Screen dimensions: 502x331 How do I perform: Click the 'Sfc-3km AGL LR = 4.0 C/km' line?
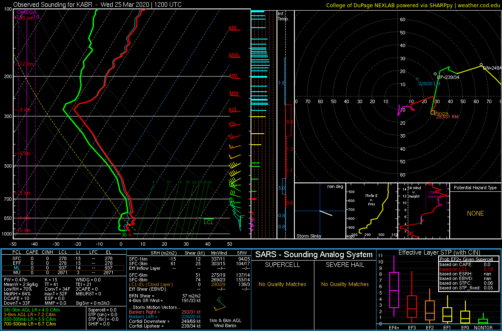click(32, 310)
